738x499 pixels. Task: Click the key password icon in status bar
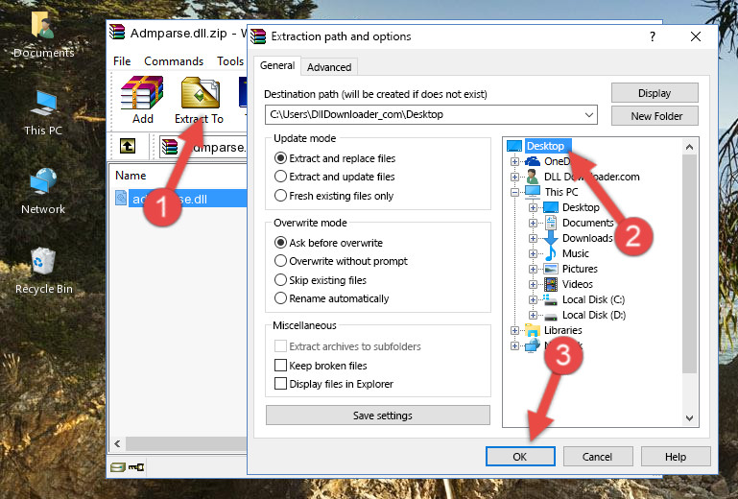(x=136, y=467)
